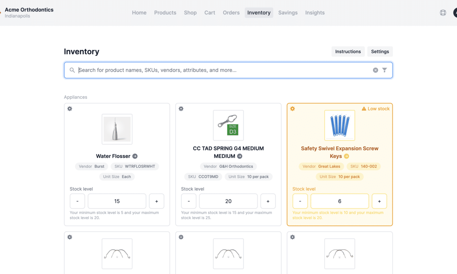
Task: Go to the Insights tab
Action: click(315, 13)
